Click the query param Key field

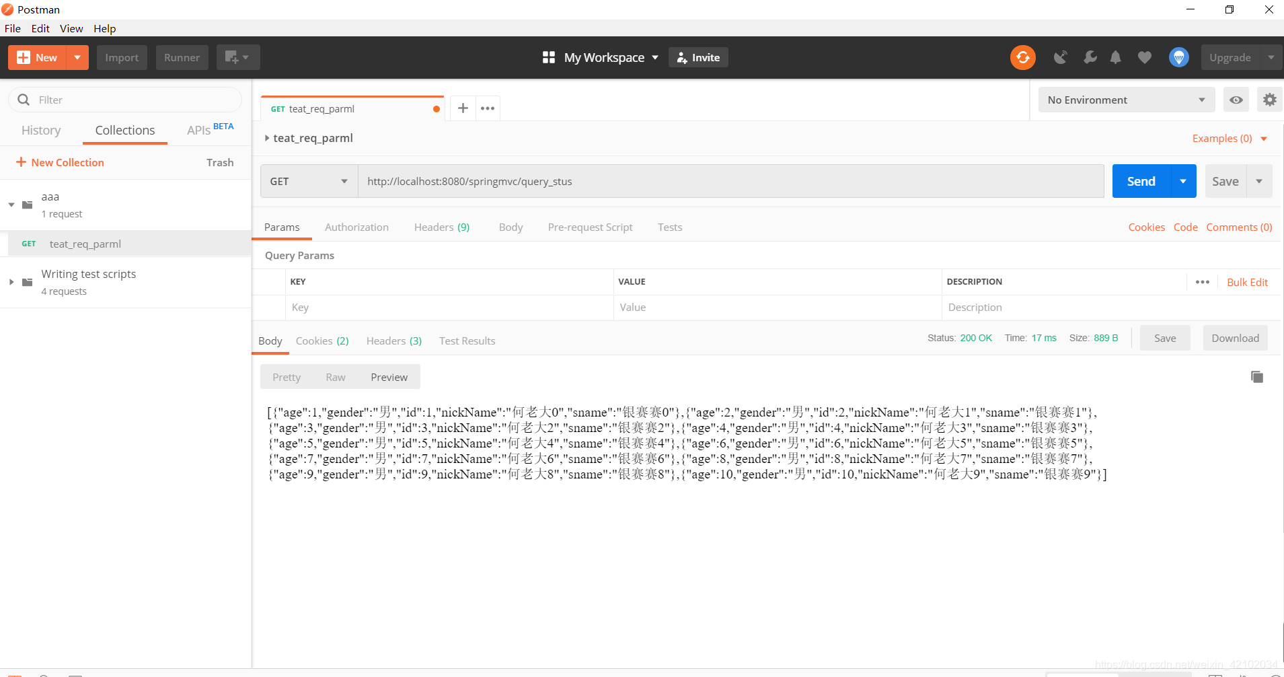(x=449, y=308)
